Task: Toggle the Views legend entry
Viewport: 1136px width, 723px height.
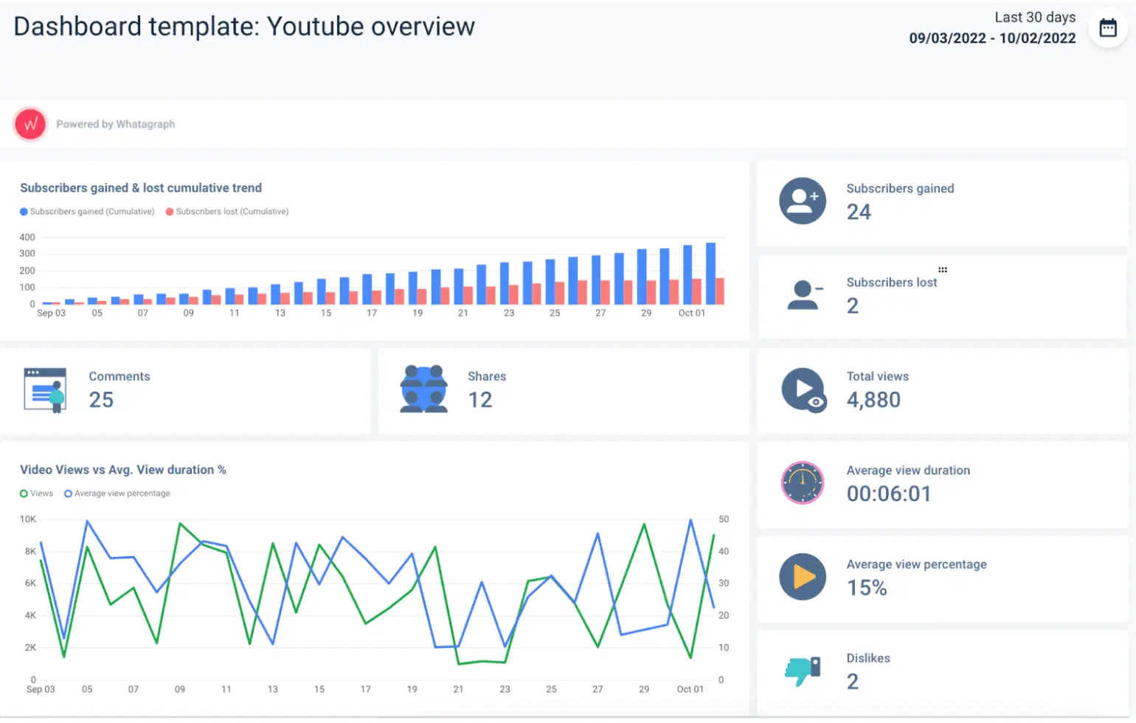Action: pos(37,493)
